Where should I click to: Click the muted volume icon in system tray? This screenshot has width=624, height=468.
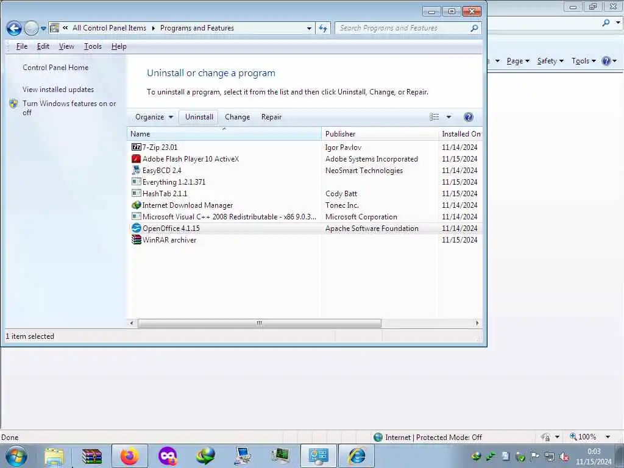[x=564, y=457]
